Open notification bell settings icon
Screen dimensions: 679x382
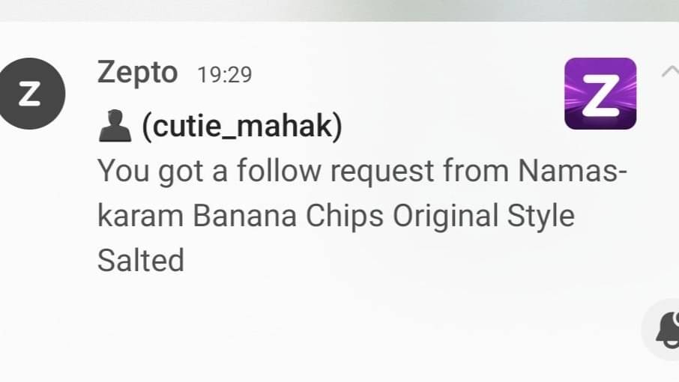tap(666, 331)
